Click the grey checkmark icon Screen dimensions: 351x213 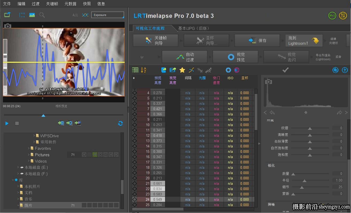[285, 70]
